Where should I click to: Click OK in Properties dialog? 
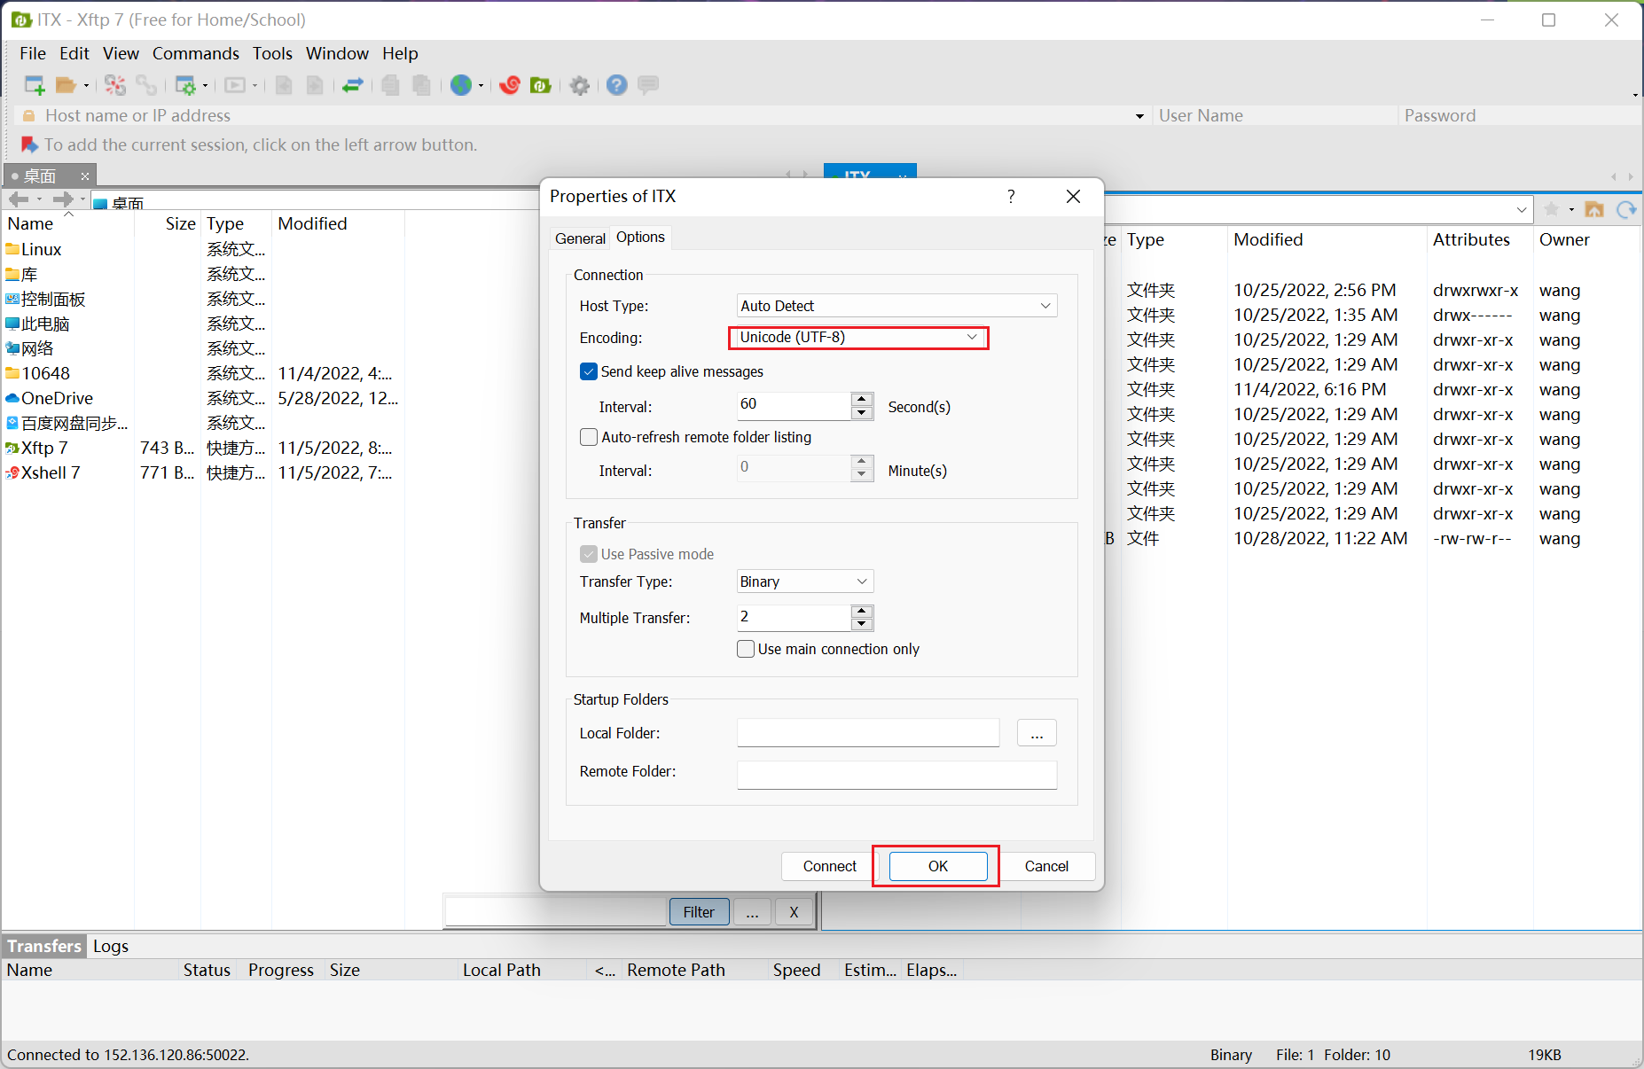click(938, 866)
